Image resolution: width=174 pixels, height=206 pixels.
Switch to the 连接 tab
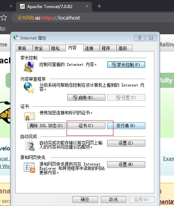pyautogui.click(x=91, y=48)
